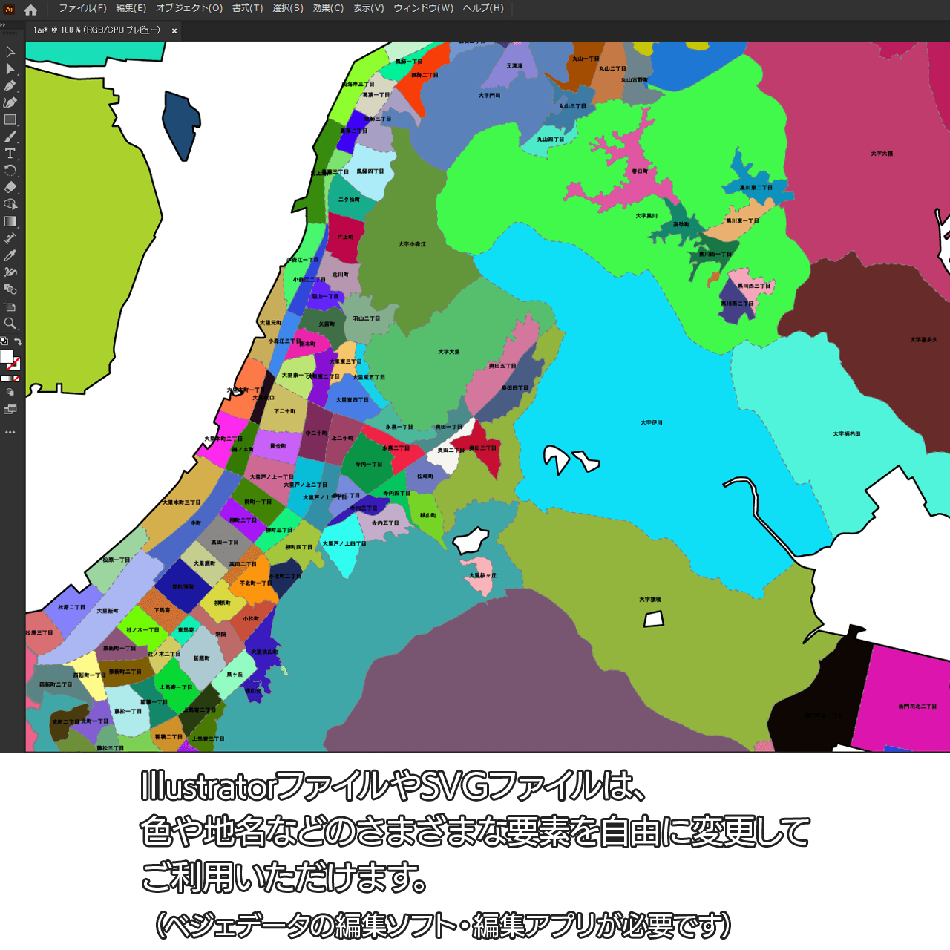Select the Selection tool (black arrow outline)
Image resolution: width=950 pixels, height=950 pixels.
[x=10, y=52]
